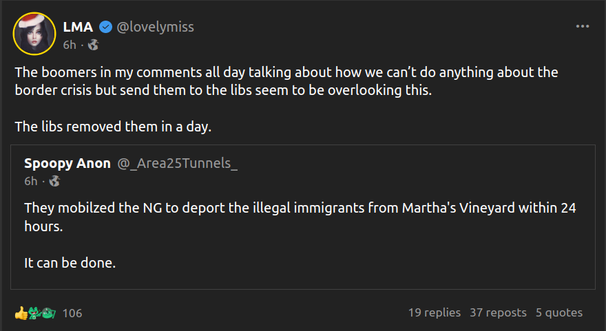This screenshot has width=606, height=331.
Task: Open the post's more options menu
Action: 583,26
